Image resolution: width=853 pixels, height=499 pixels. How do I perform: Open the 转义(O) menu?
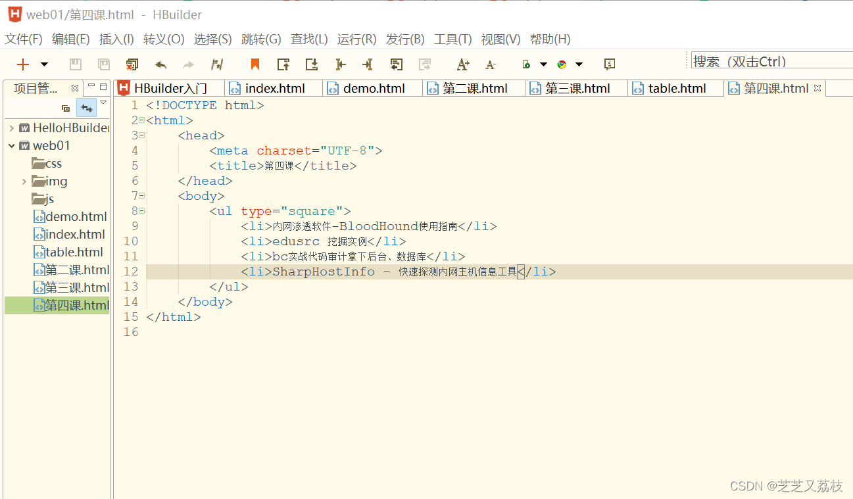[x=164, y=39]
